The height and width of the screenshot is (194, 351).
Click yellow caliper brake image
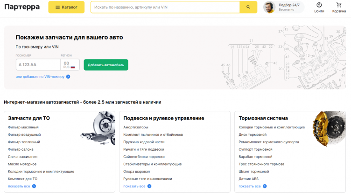pos(329,128)
